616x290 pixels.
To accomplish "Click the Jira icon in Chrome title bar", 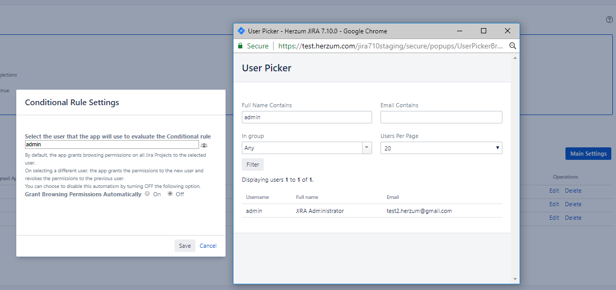I will (x=241, y=31).
